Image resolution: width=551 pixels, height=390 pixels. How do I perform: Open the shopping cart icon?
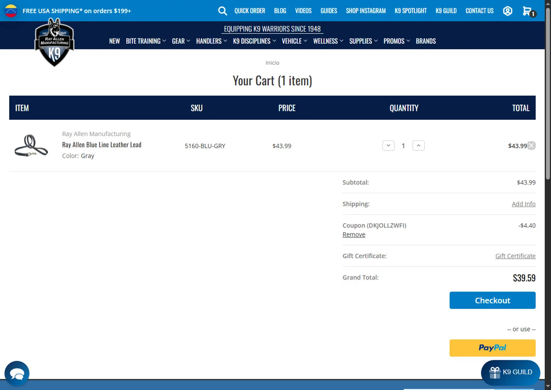click(529, 11)
